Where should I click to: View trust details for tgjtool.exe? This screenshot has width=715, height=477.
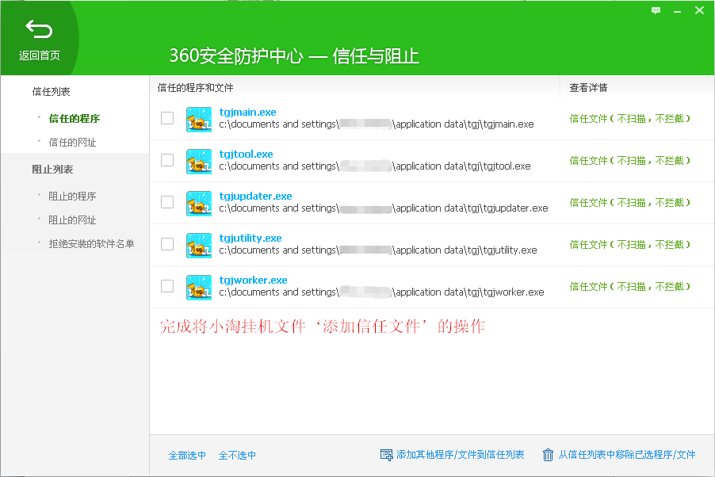(x=629, y=161)
